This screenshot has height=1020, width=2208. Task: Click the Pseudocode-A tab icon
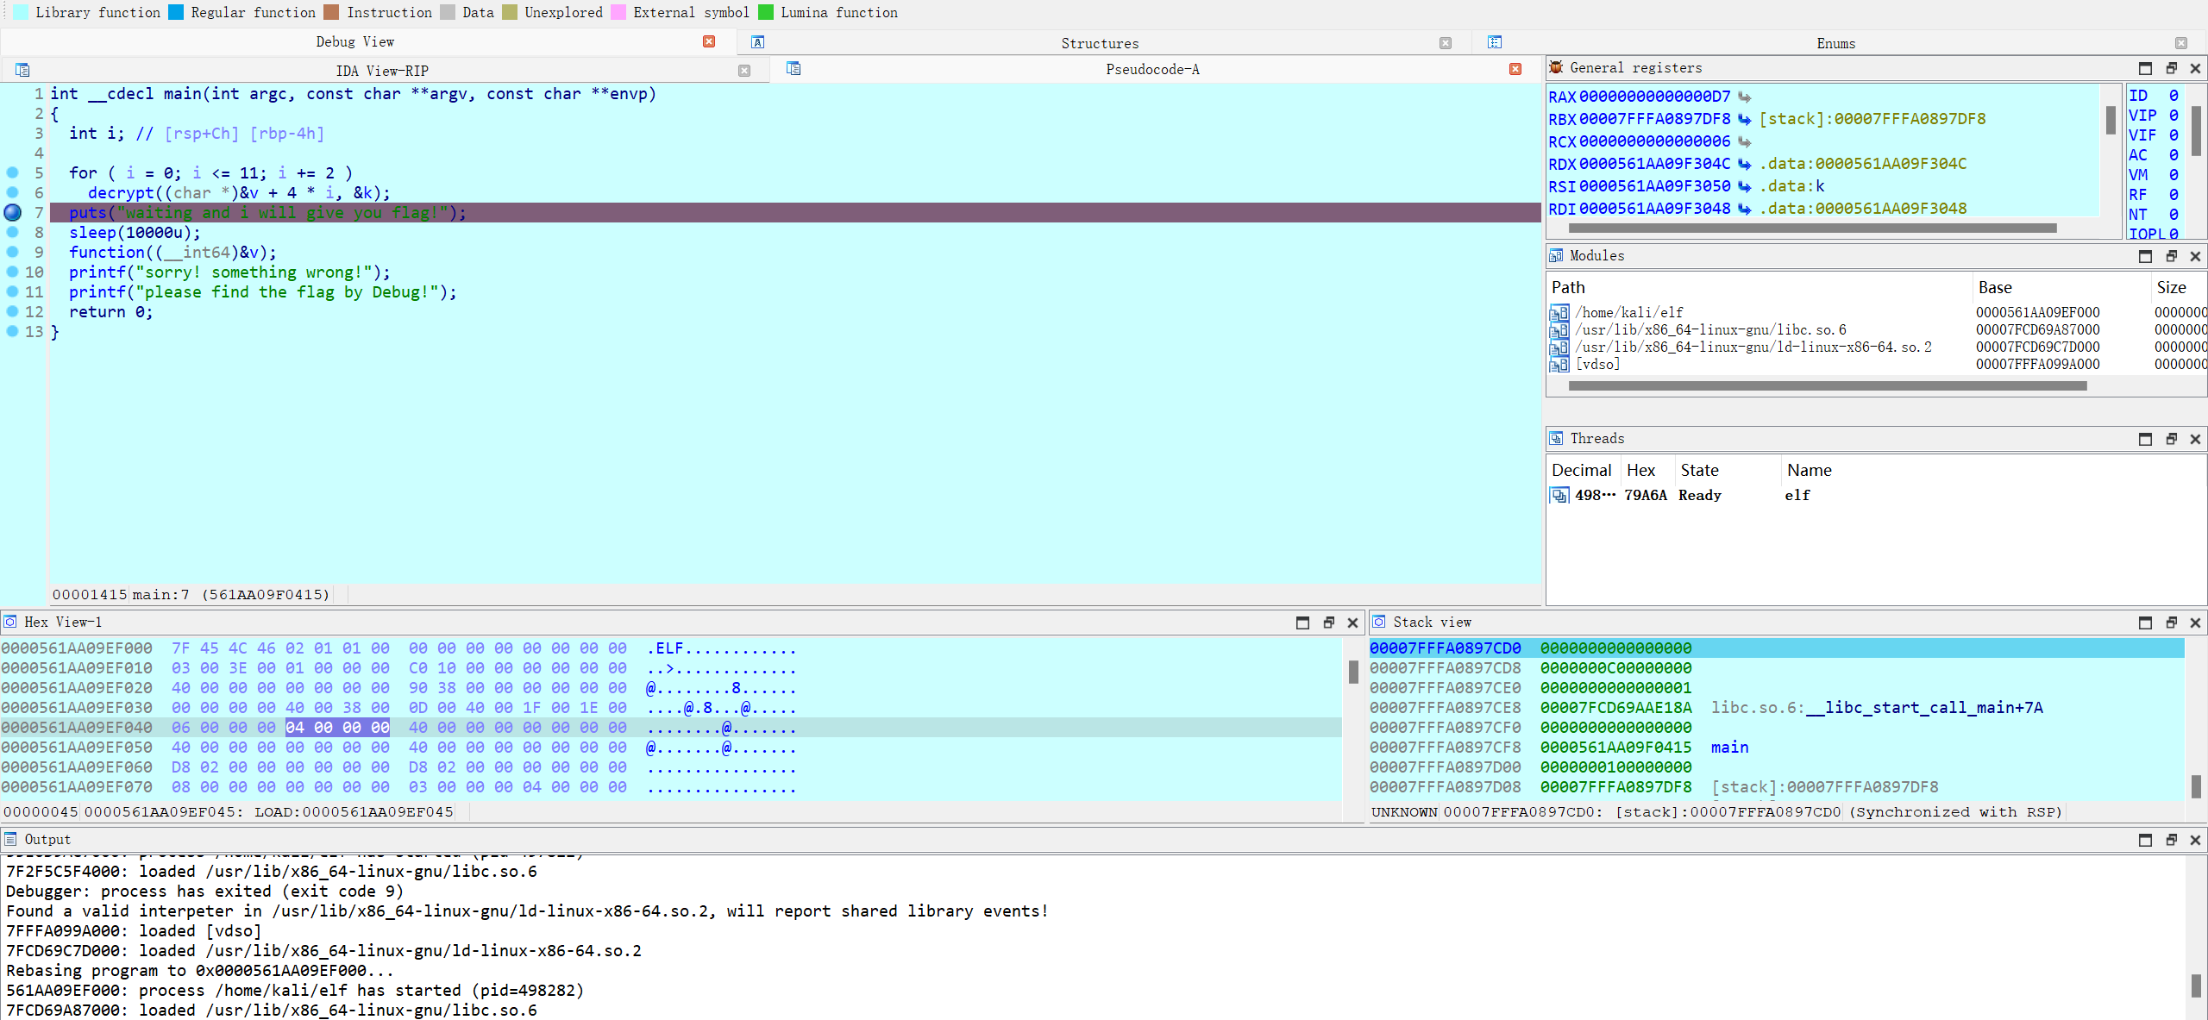[x=793, y=69]
